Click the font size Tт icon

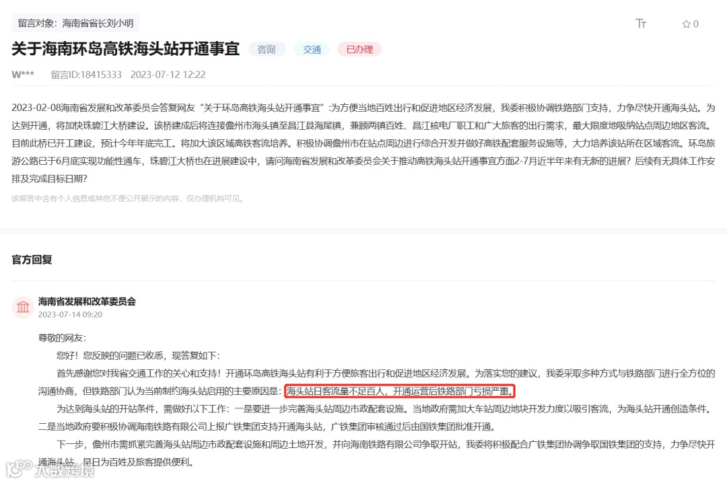point(641,24)
